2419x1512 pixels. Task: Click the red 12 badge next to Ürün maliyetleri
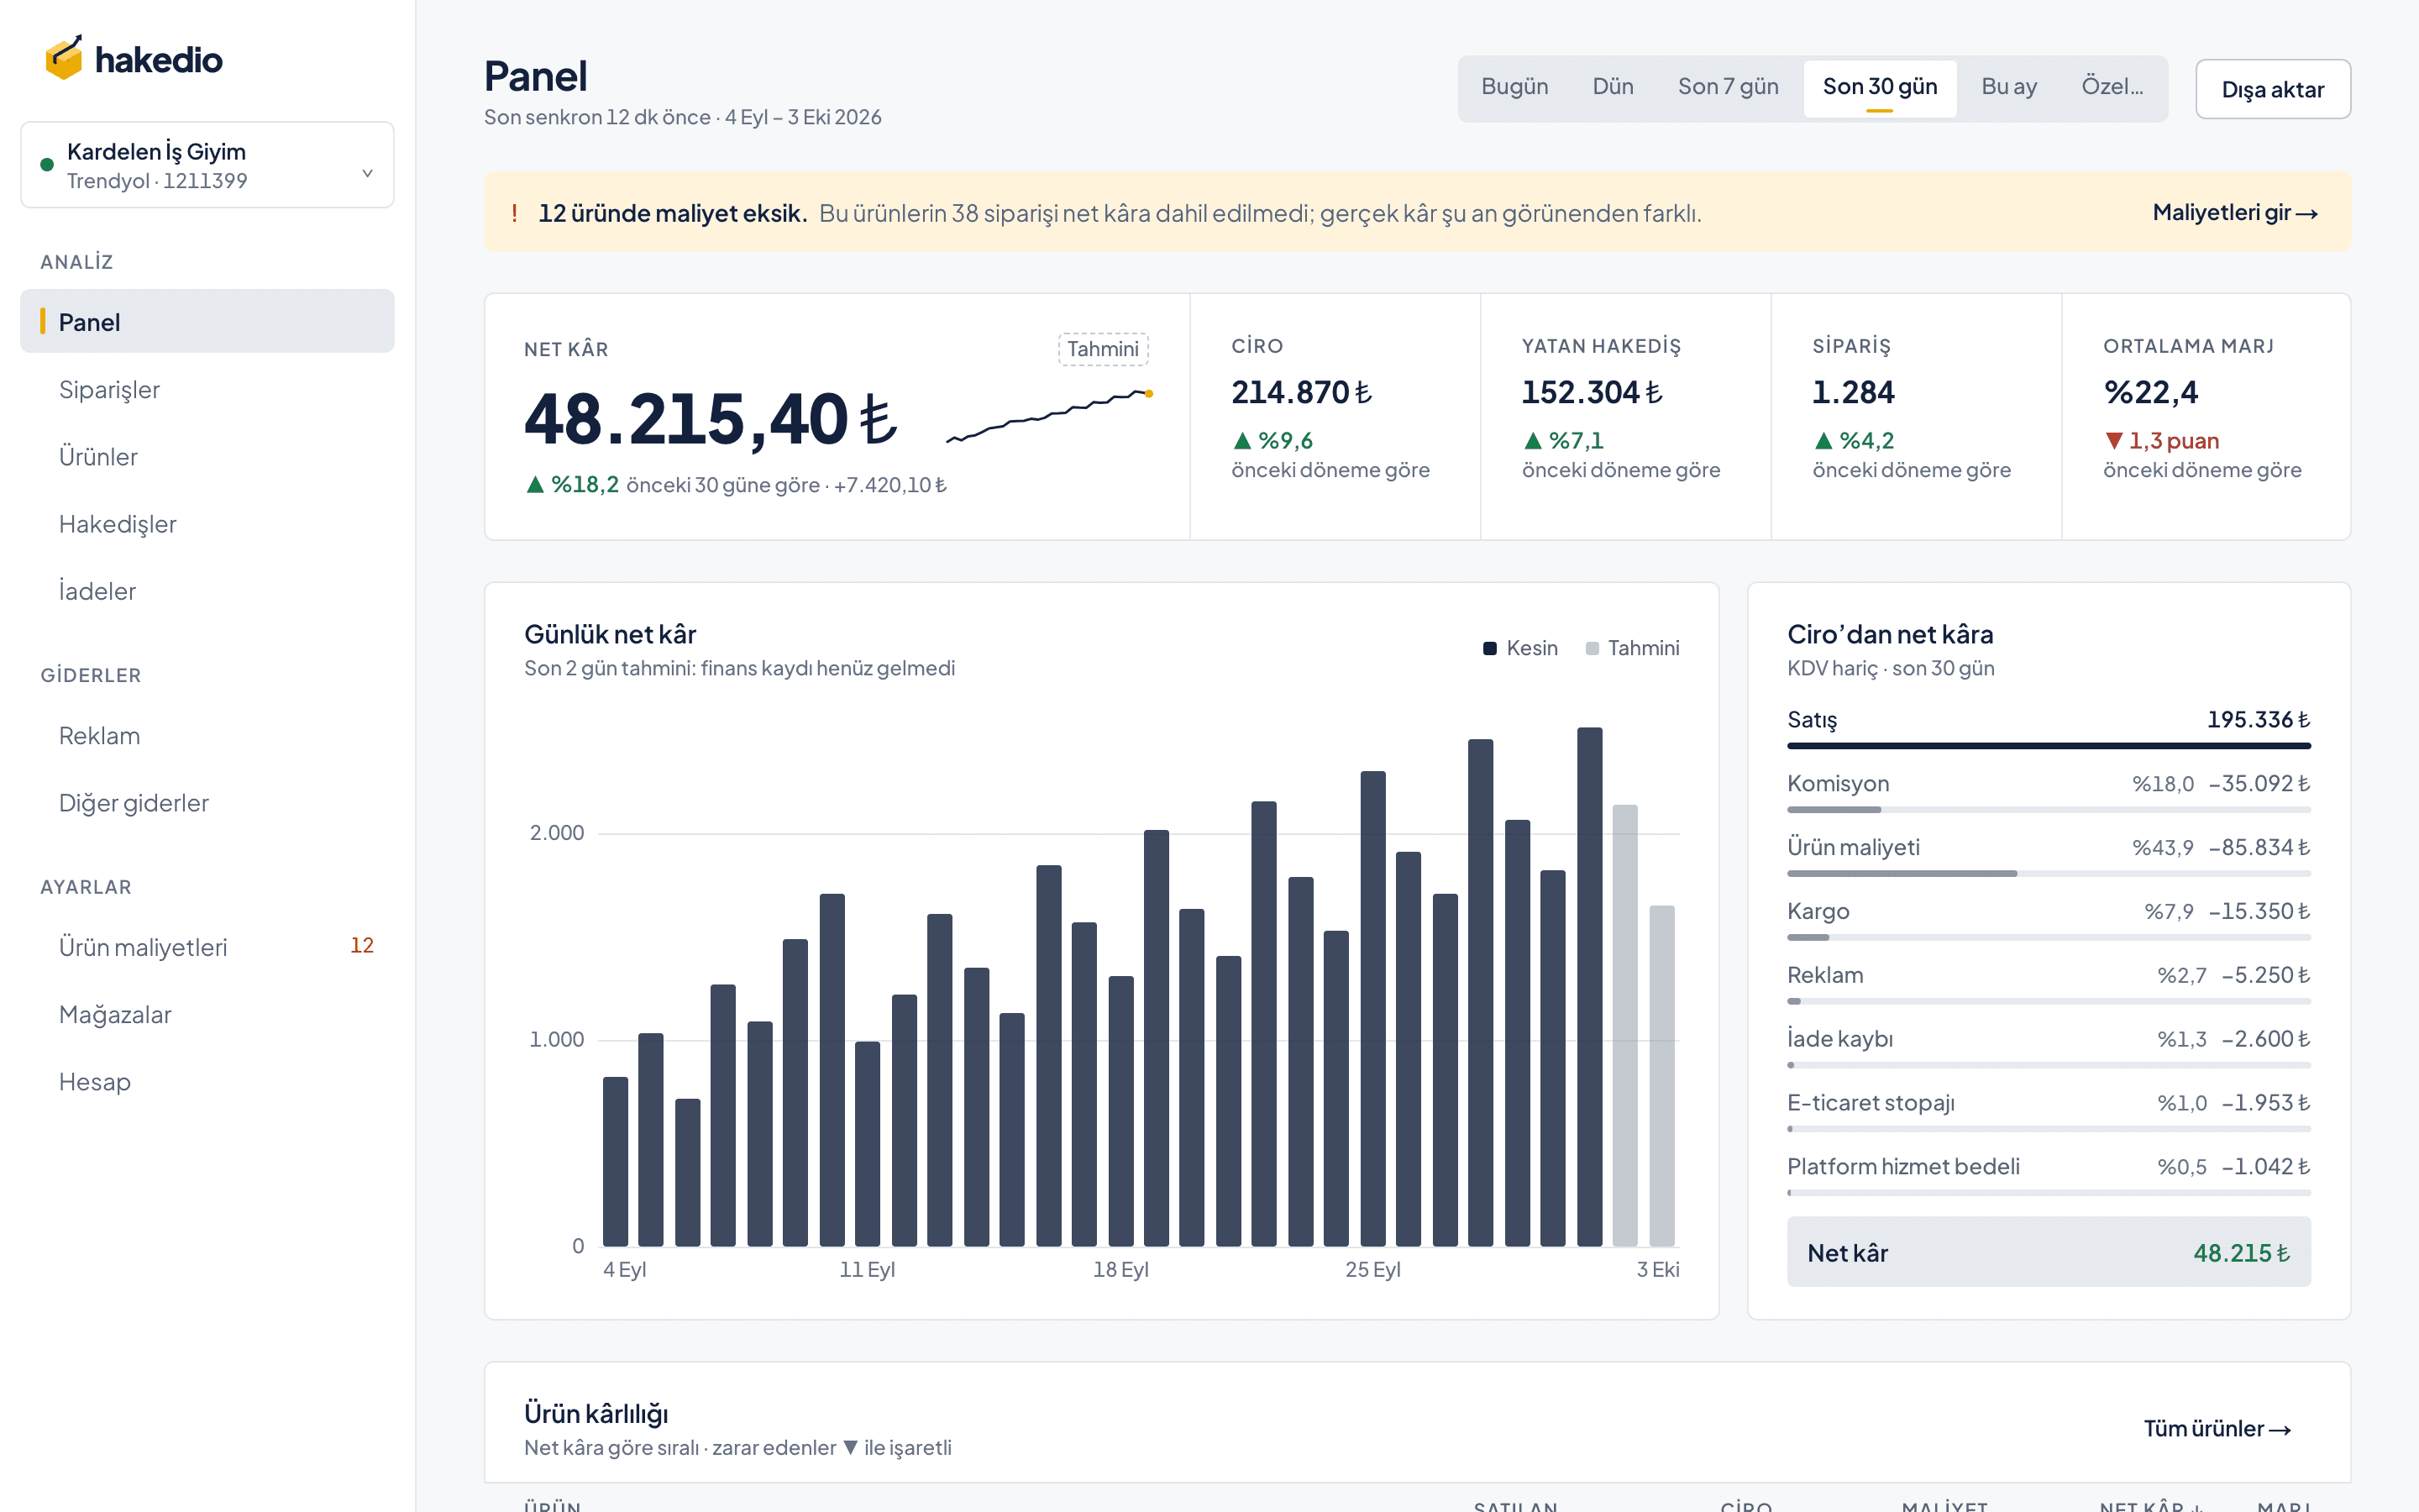(x=362, y=945)
